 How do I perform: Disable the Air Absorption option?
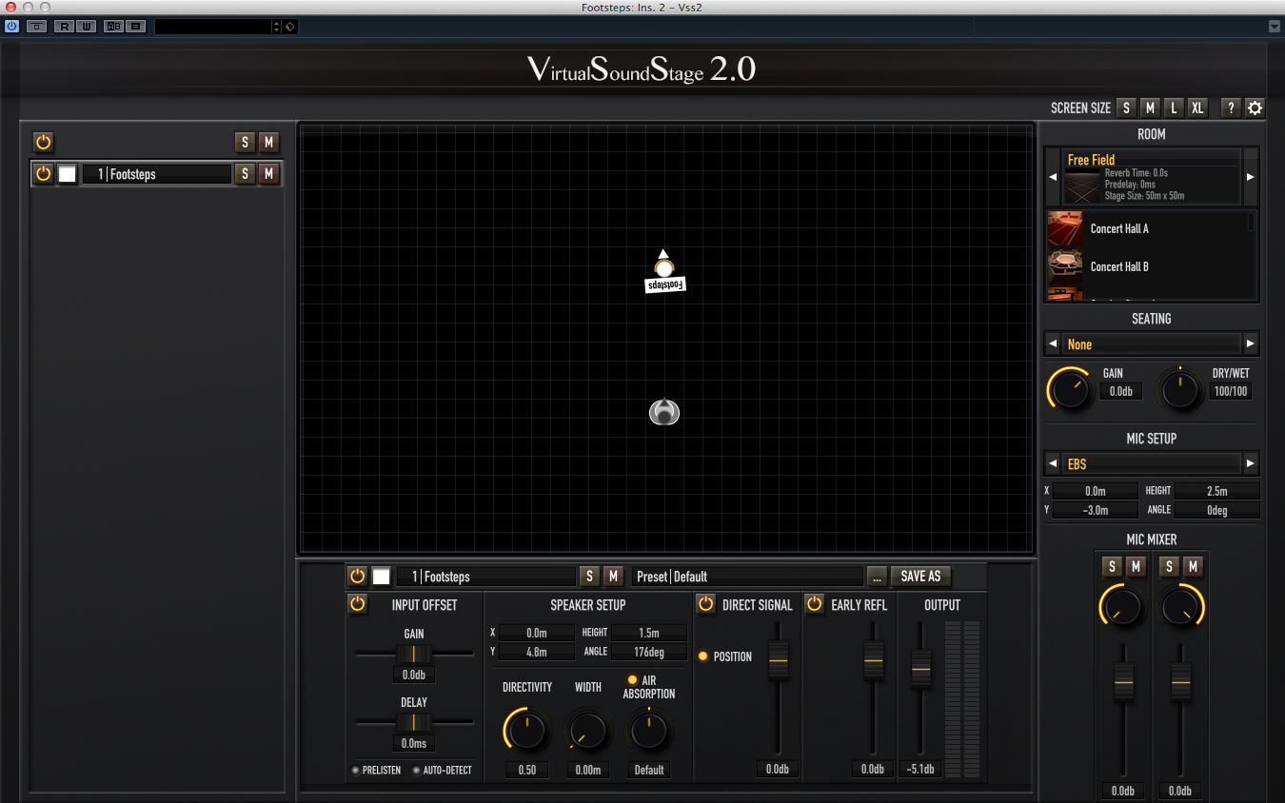pyautogui.click(x=632, y=679)
